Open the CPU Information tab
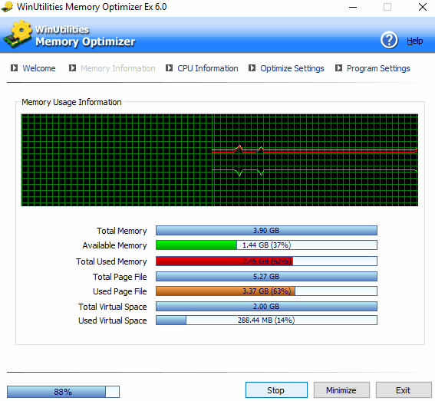The height and width of the screenshot is (401, 435). coord(208,68)
